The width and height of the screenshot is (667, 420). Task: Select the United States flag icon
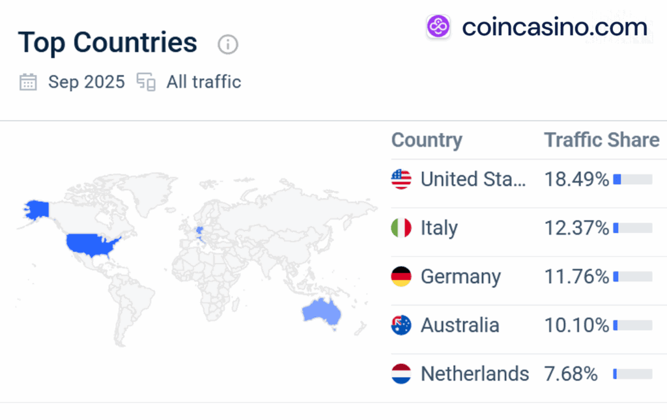tap(401, 178)
